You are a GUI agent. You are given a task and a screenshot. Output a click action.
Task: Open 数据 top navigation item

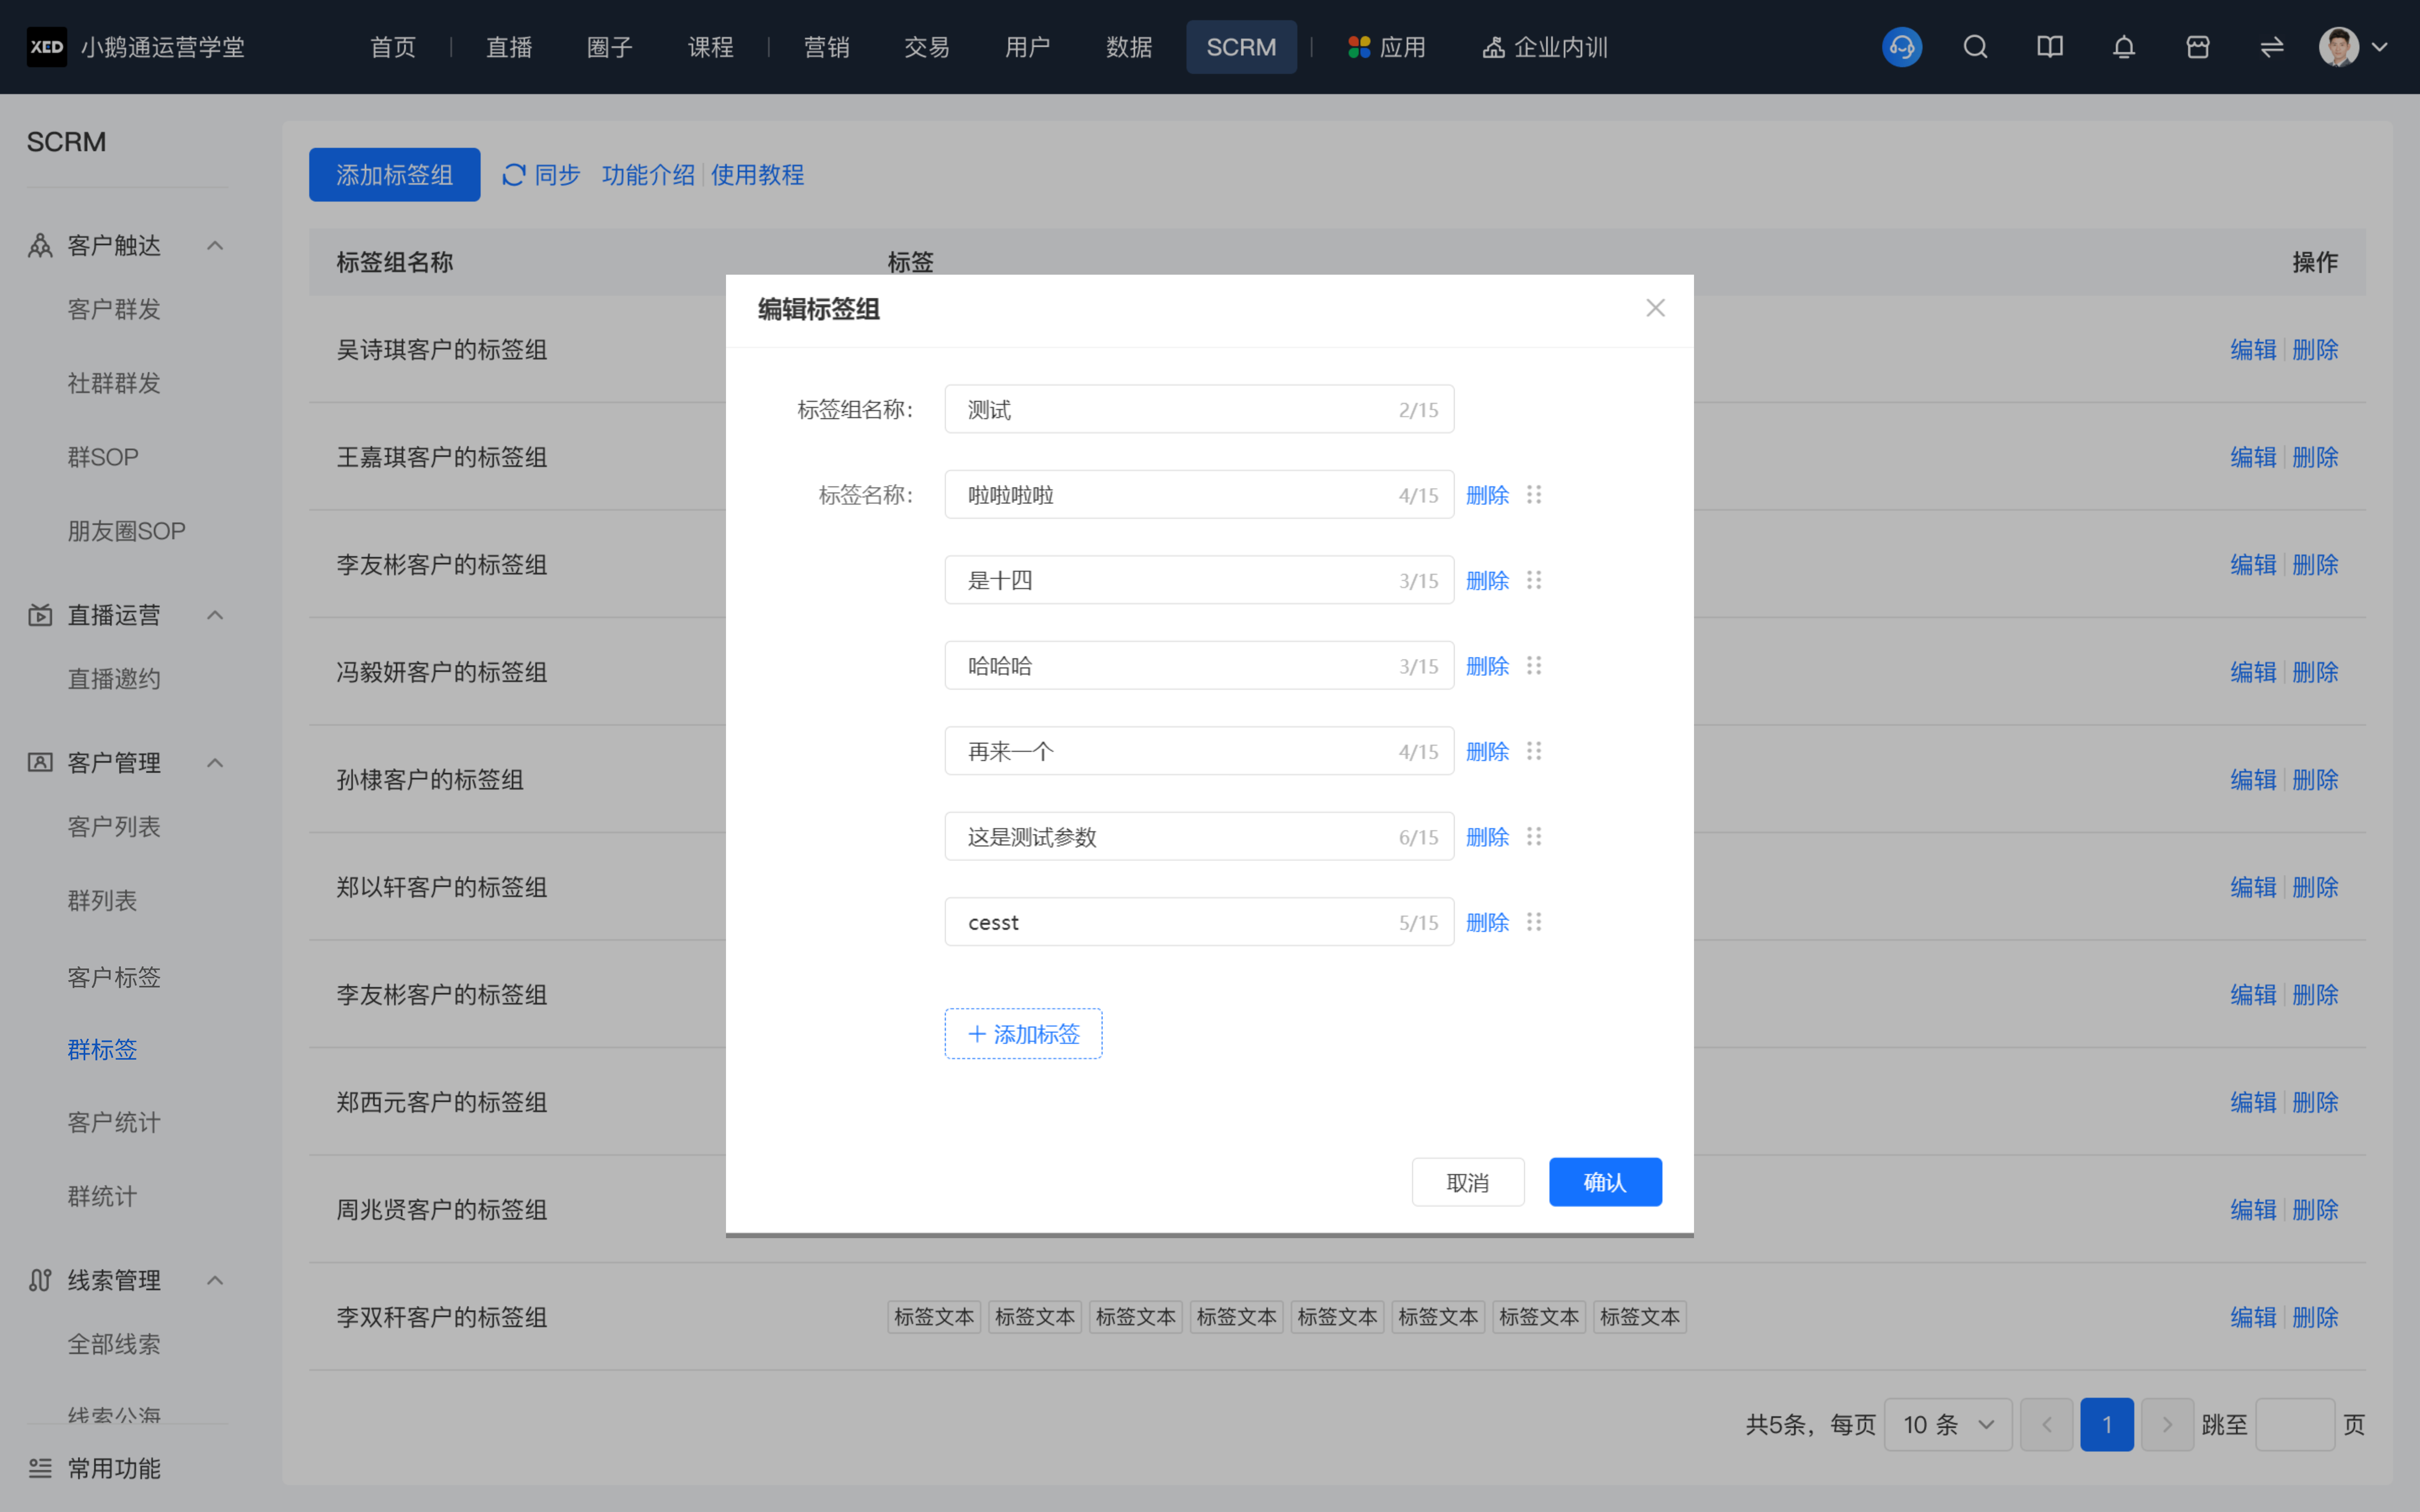point(1129,47)
